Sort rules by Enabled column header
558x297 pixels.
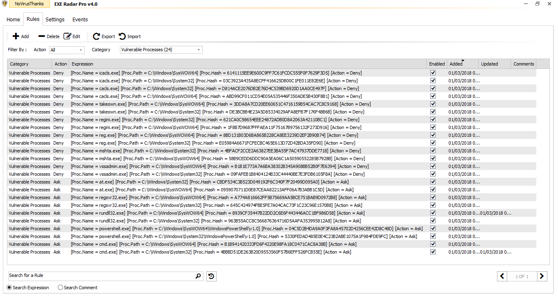coord(437,64)
